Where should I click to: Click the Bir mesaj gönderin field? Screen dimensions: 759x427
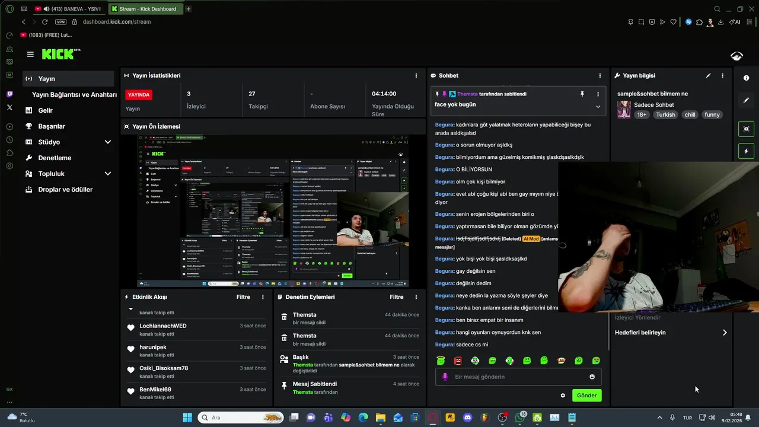(x=518, y=377)
